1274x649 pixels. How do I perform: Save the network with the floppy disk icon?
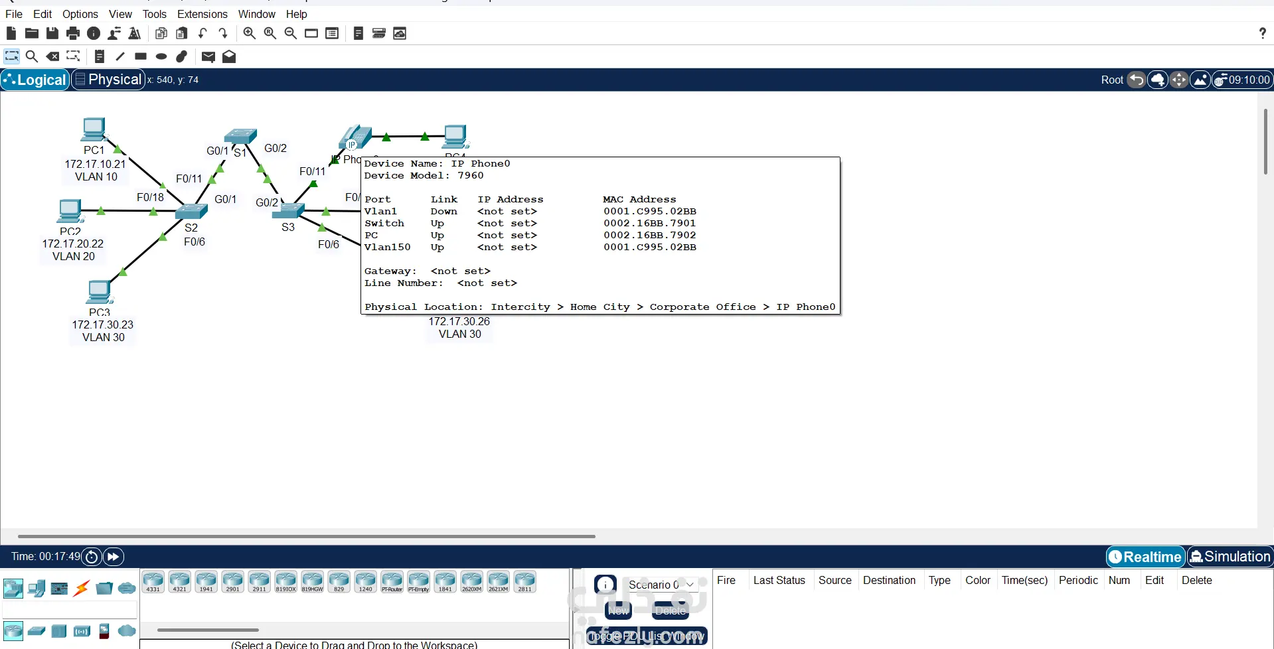(x=52, y=33)
